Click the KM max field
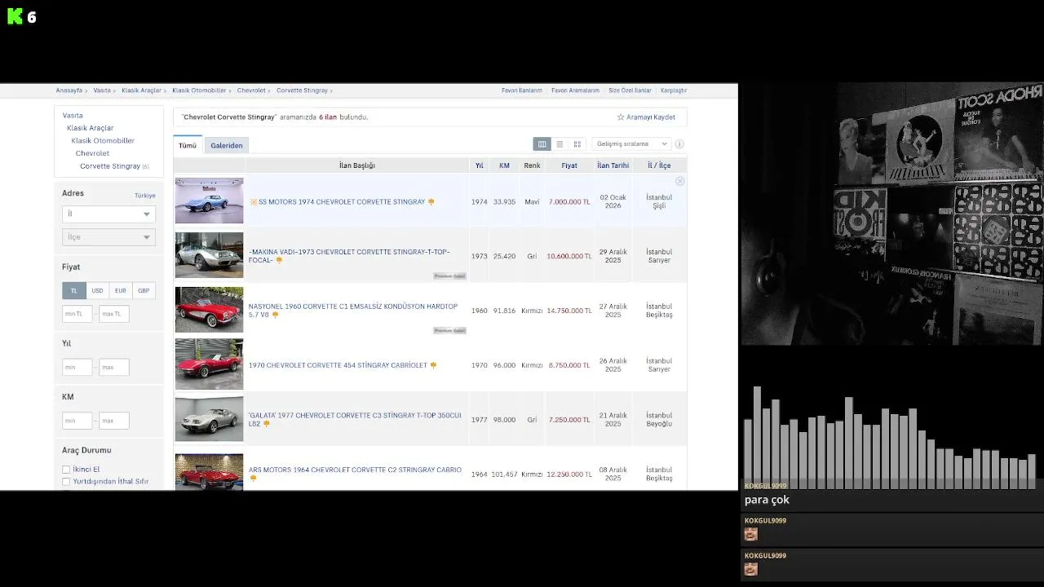Viewport: 1044px width, 587px height. 114,421
